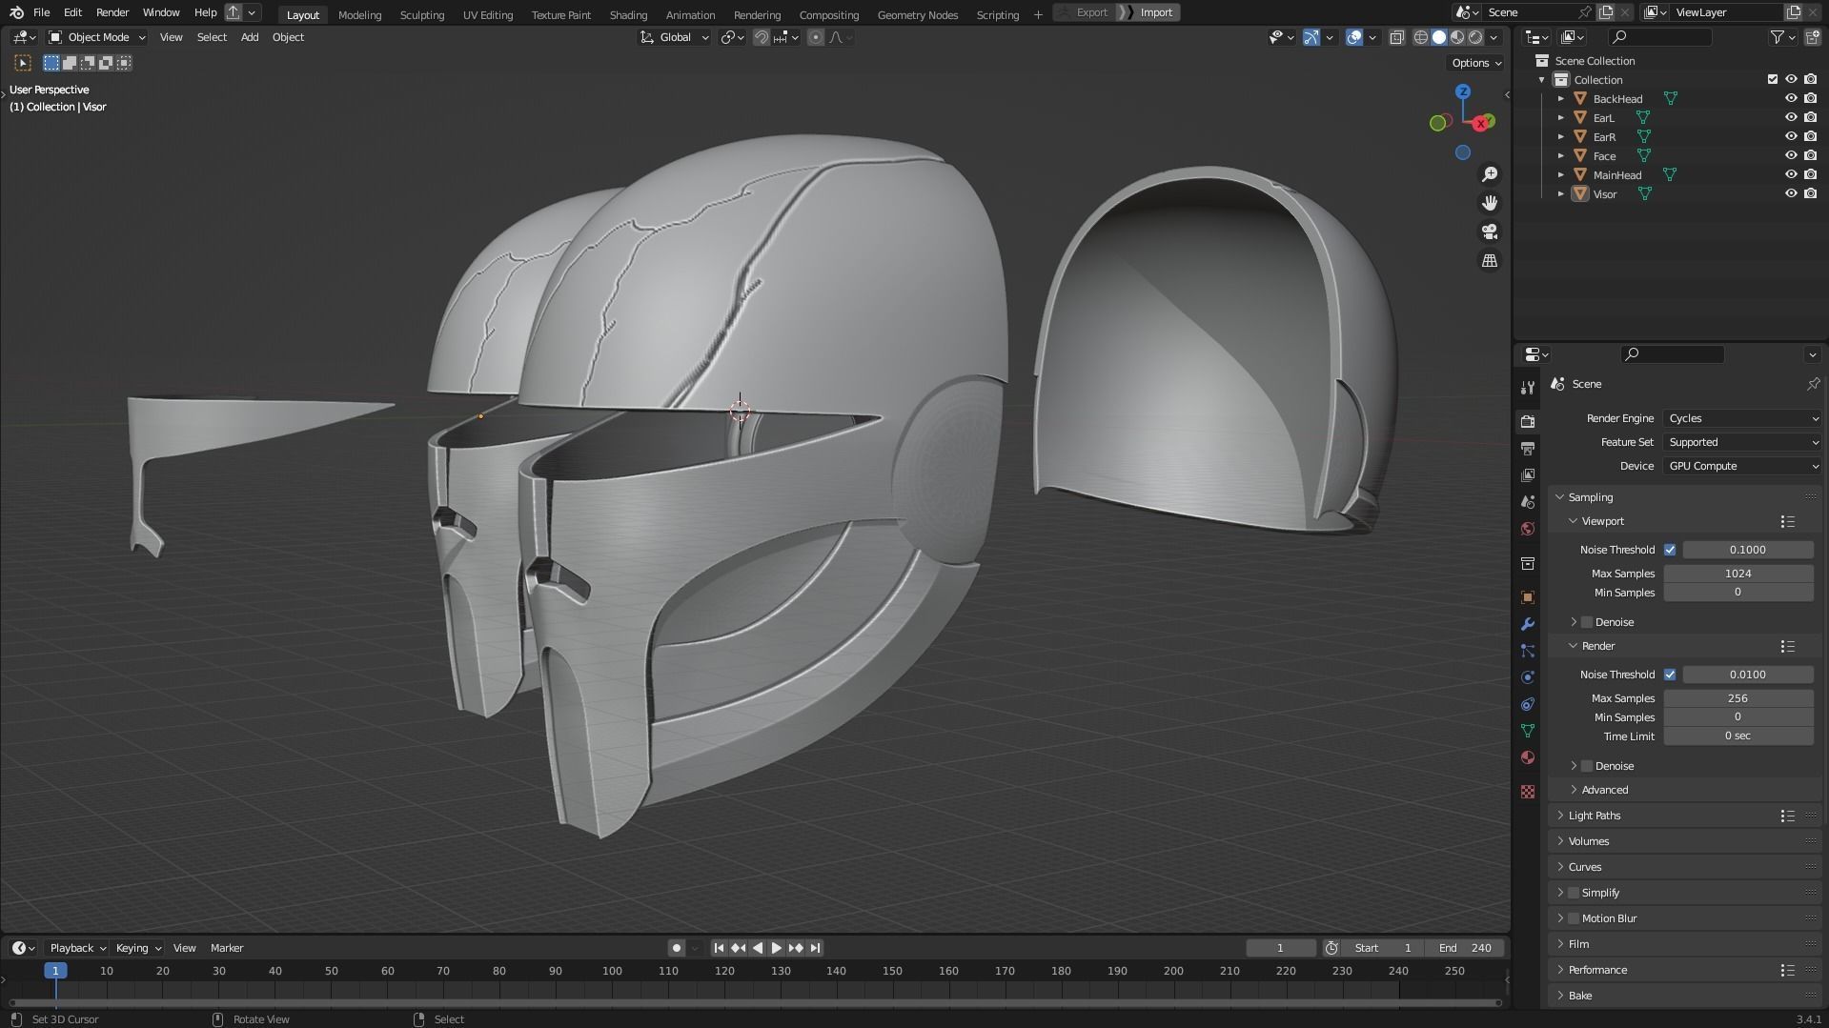Open the Particles properties tab icon
Image resolution: width=1829 pixels, height=1028 pixels.
[1528, 651]
